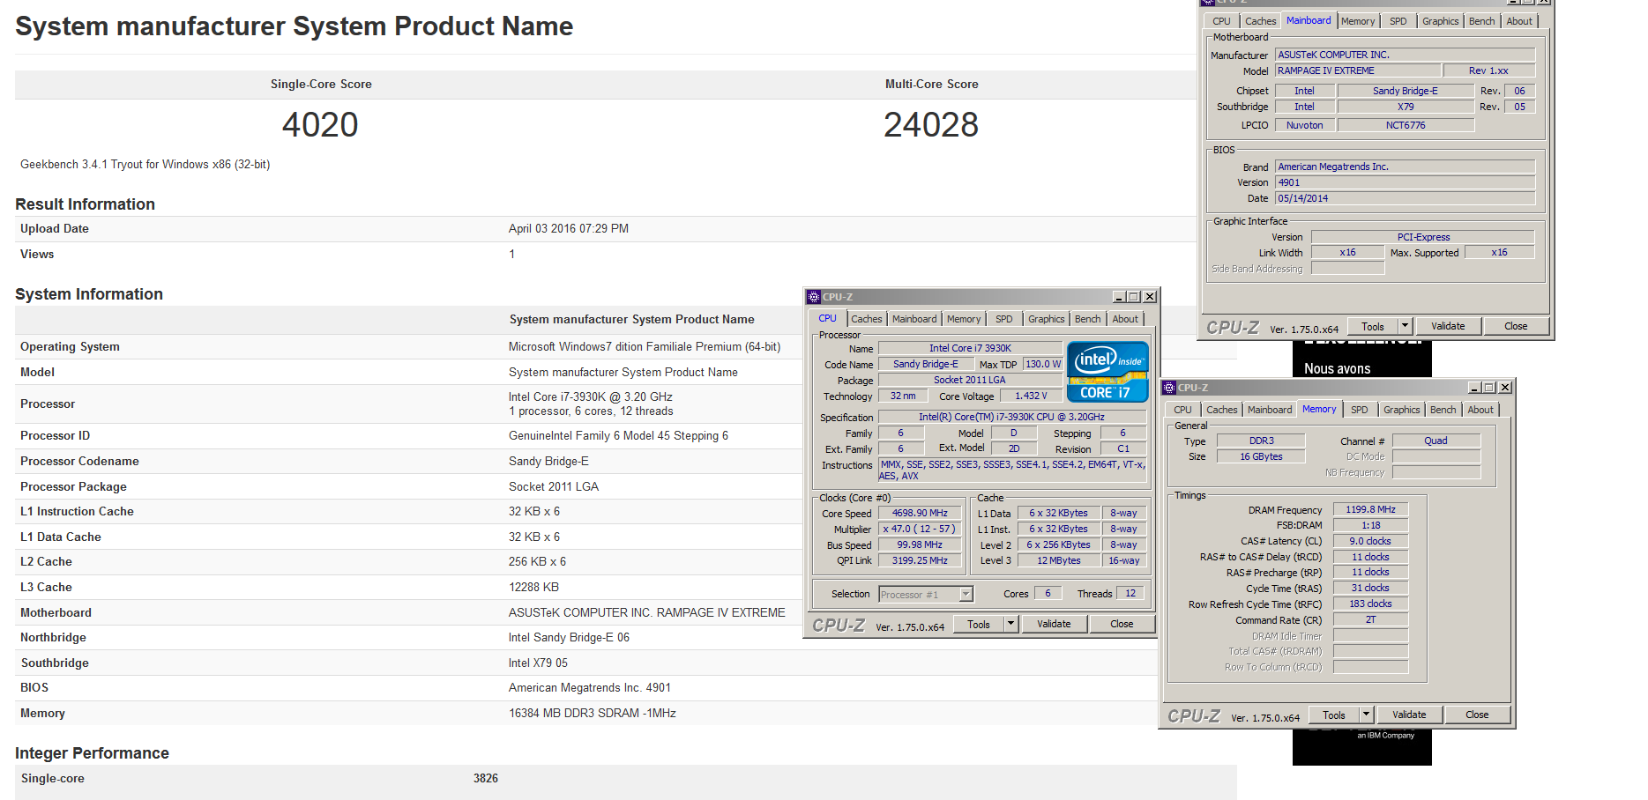Click the Manufacturer field ASUSTeK COMPUTER INC.

pos(1405,55)
